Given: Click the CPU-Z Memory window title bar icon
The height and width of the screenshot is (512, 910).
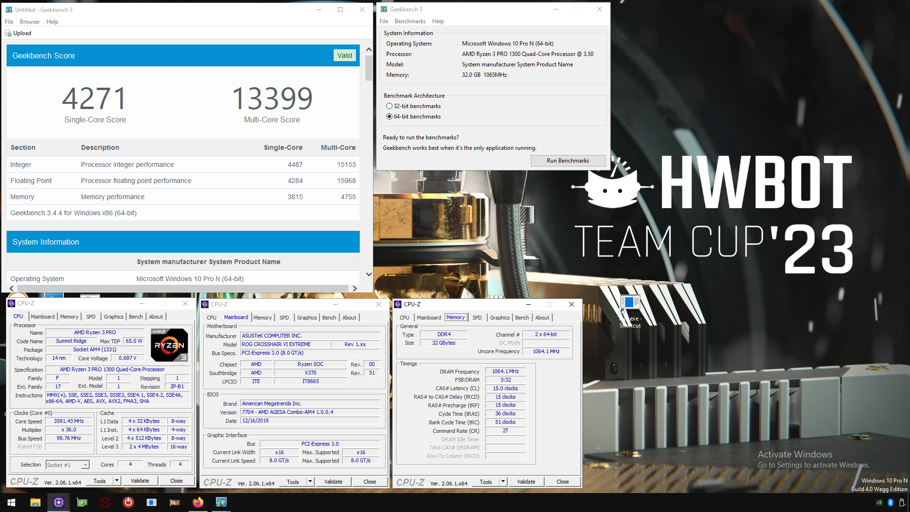Looking at the screenshot, I should 398,304.
